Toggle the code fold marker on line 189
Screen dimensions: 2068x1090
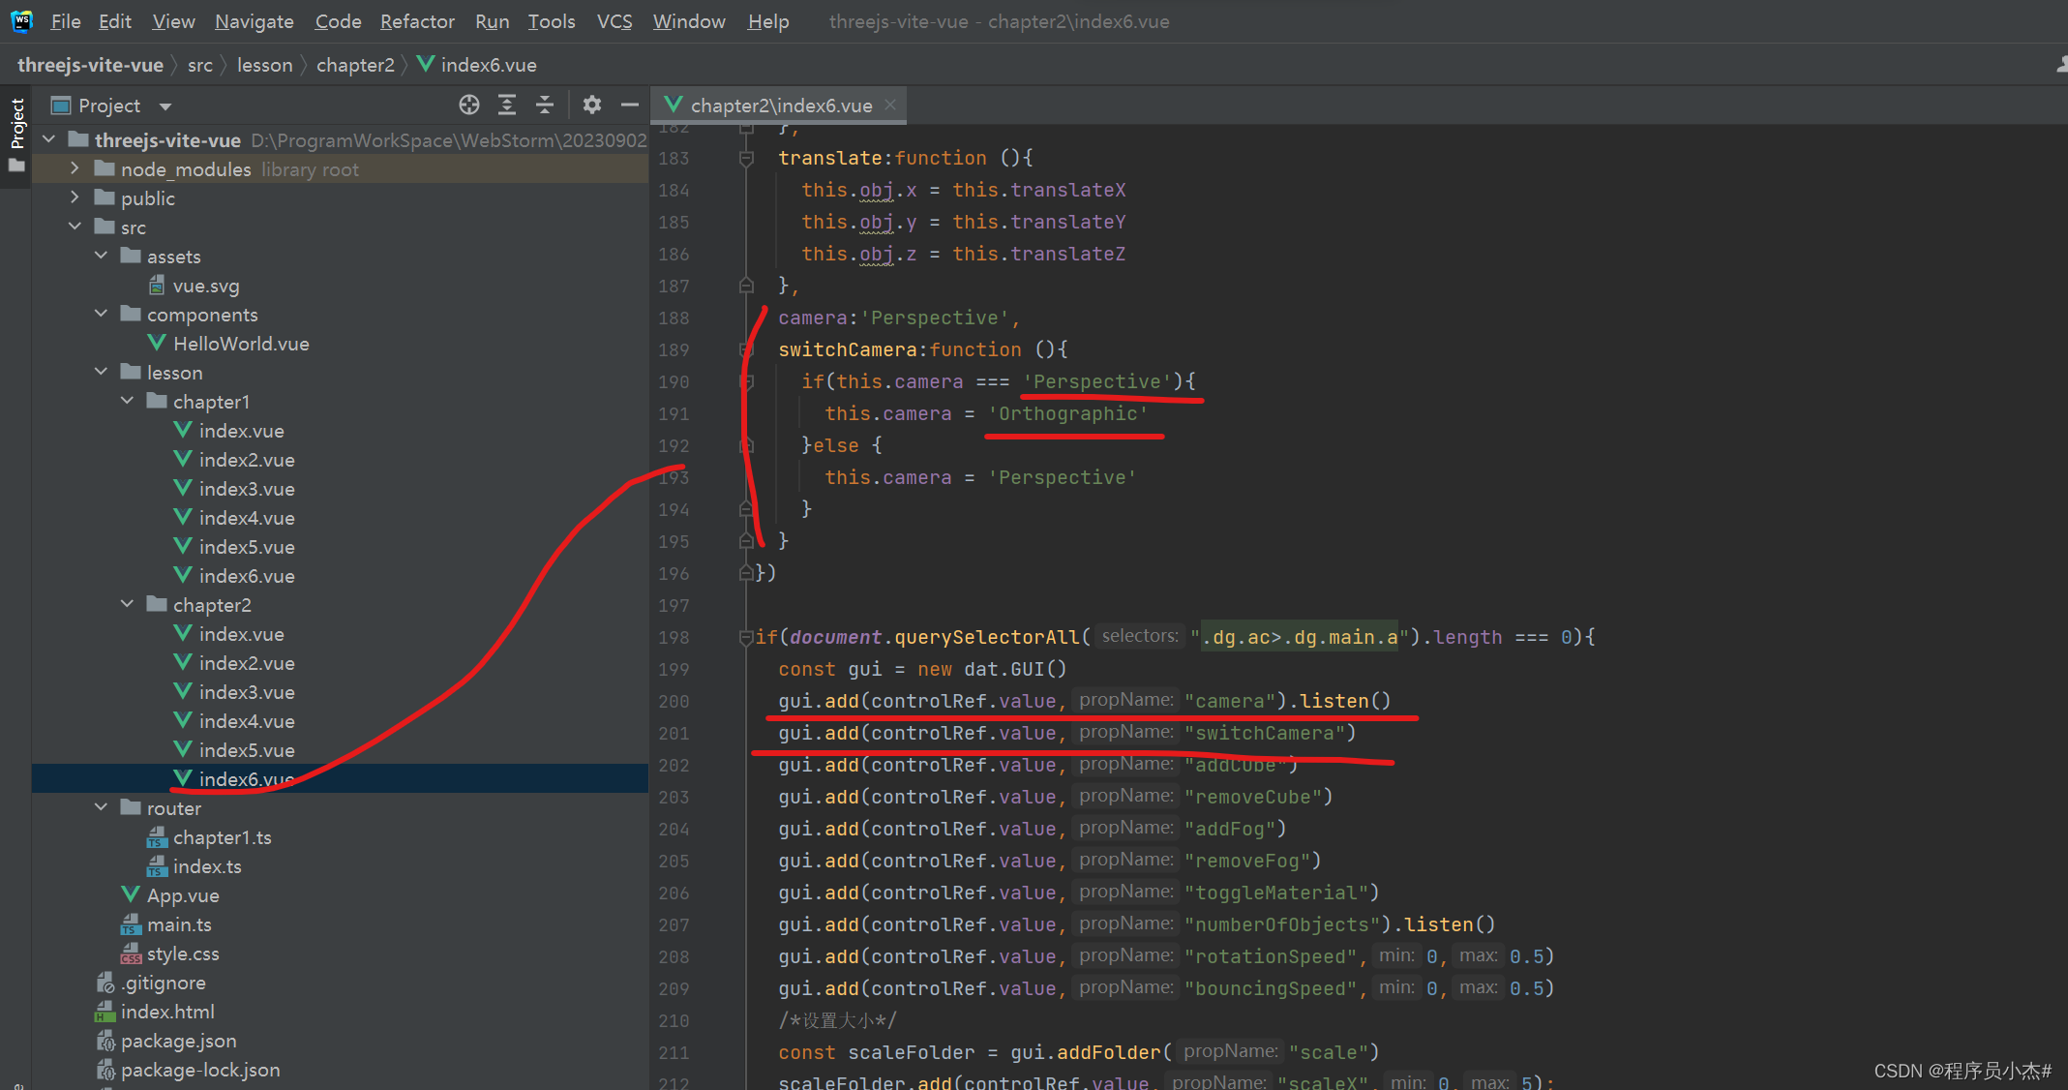pyautogui.click(x=746, y=349)
